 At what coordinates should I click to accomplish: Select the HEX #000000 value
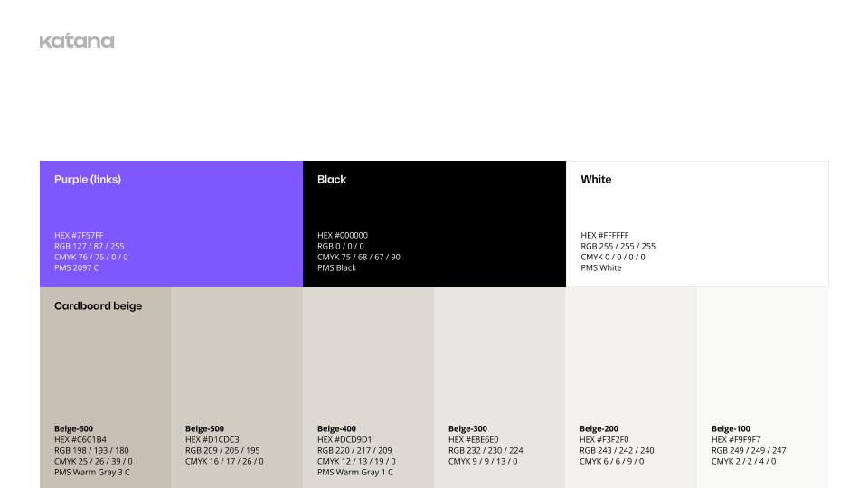[343, 236]
